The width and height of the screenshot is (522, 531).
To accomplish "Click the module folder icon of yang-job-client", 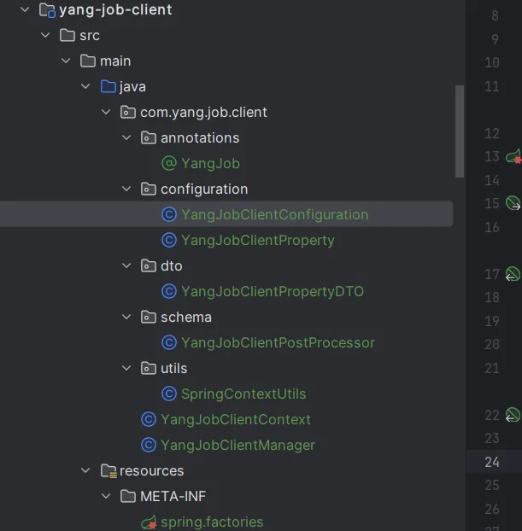I will (48, 10).
